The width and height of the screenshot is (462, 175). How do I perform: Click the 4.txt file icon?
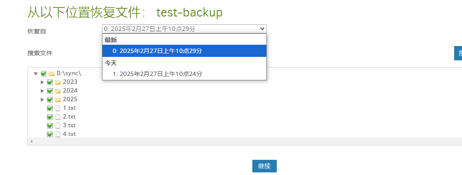[58, 134]
